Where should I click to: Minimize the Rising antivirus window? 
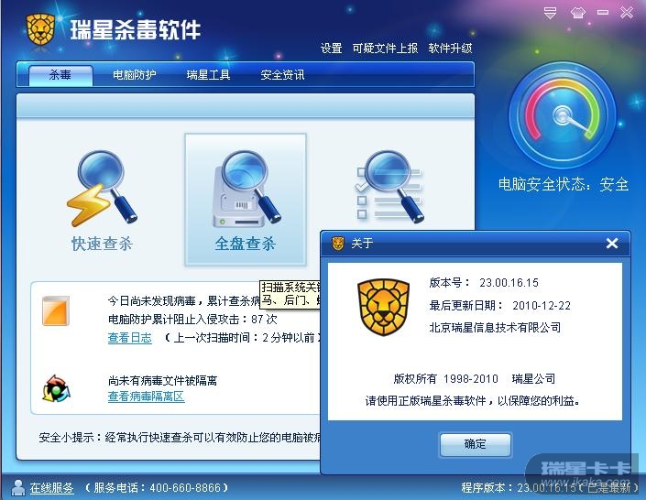click(603, 13)
